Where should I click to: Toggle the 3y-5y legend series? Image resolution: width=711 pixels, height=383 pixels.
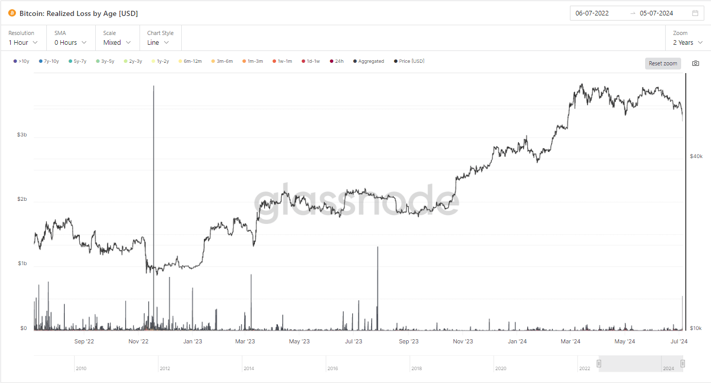[105, 61]
